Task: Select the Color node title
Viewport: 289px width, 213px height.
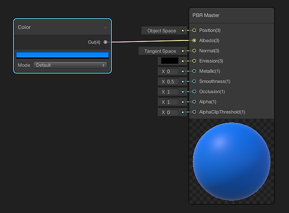Action: 24,27
